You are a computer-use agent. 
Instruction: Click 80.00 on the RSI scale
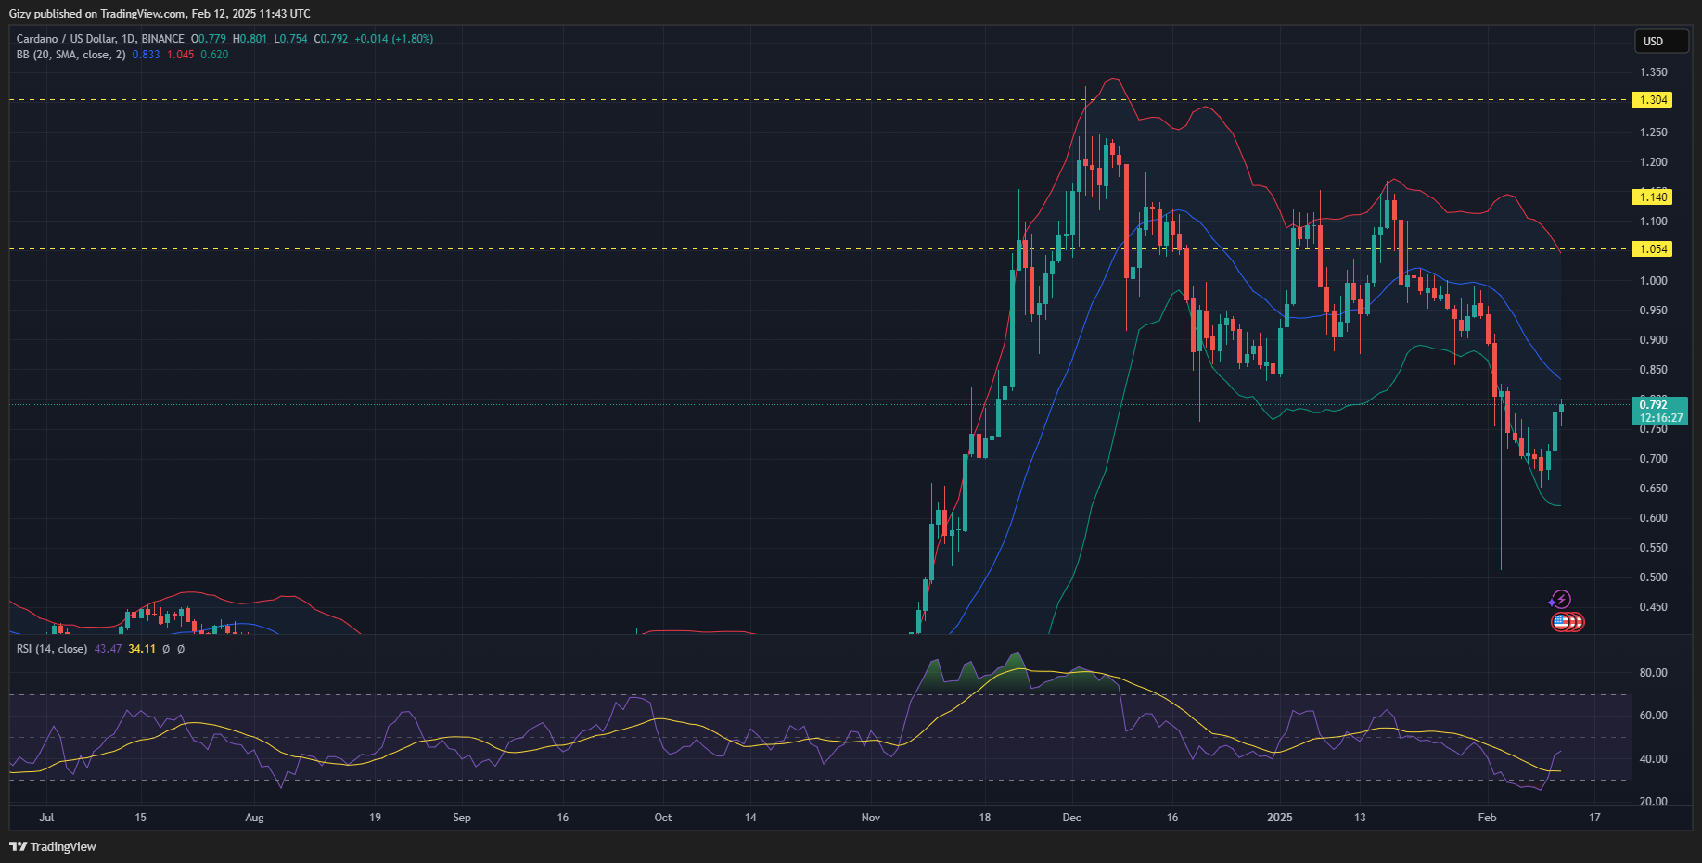click(1653, 673)
